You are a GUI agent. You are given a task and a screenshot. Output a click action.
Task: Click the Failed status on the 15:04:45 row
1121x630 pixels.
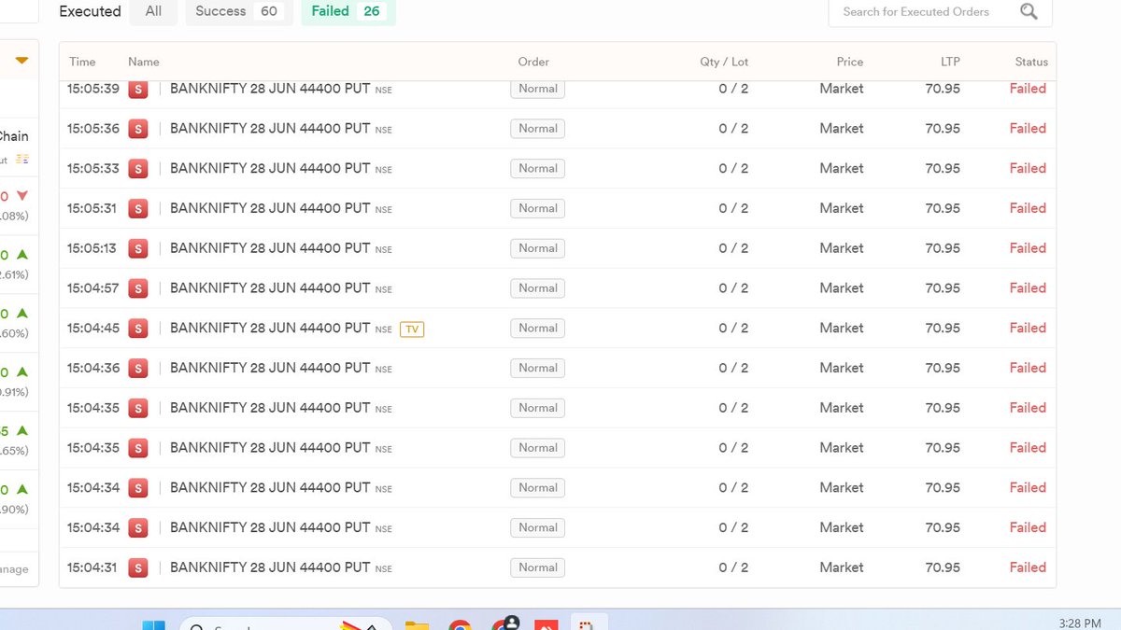(x=1028, y=328)
